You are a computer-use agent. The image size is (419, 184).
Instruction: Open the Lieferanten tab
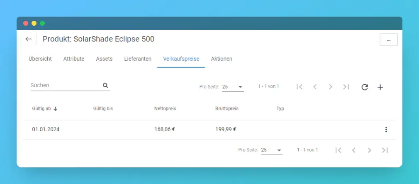click(x=138, y=59)
